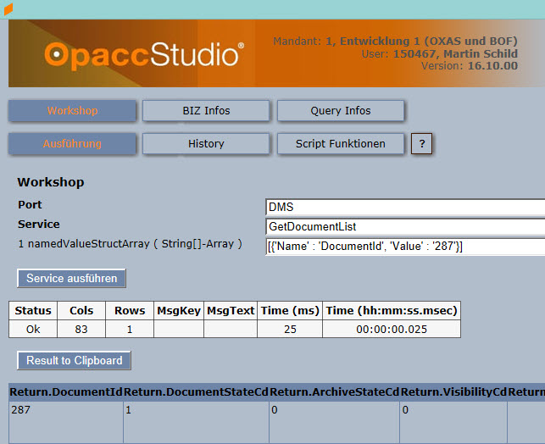Open the Workshop tab
Screen dimensions: 545x444
click(x=72, y=110)
